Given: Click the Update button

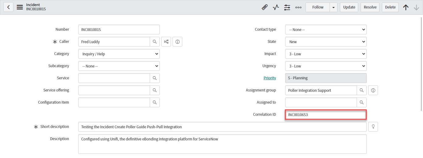Looking at the screenshot, I should 349,7.
